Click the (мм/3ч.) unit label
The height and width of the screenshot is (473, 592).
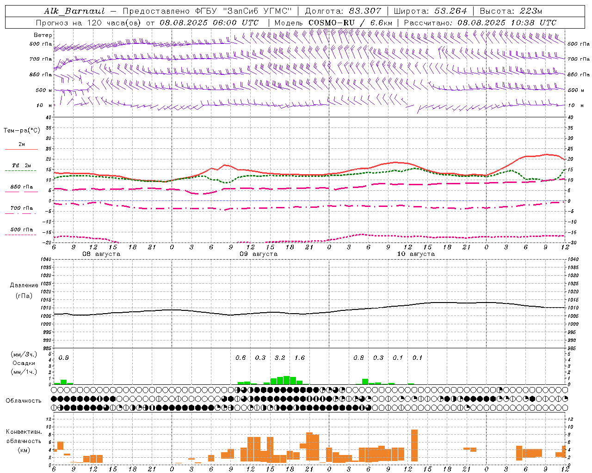pos(24,355)
